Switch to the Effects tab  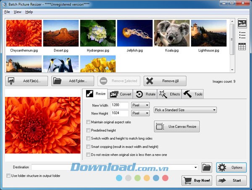coord(170,94)
